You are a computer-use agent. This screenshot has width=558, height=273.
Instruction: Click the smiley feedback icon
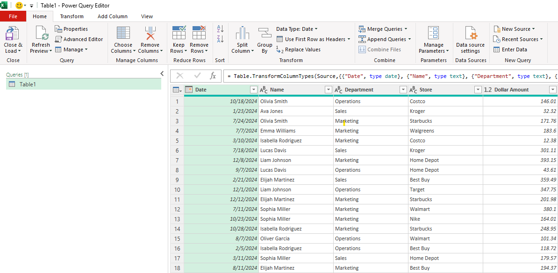(19, 6)
